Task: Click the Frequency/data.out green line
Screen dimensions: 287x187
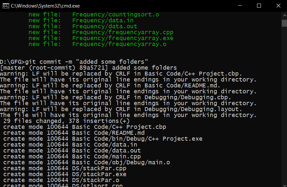Action: pyautogui.click(x=83, y=26)
